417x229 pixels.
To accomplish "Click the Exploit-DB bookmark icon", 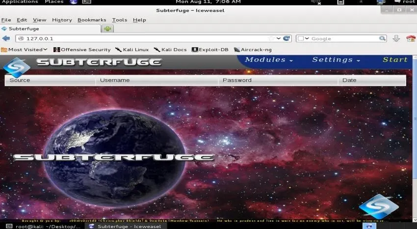I will pos(195,50).
